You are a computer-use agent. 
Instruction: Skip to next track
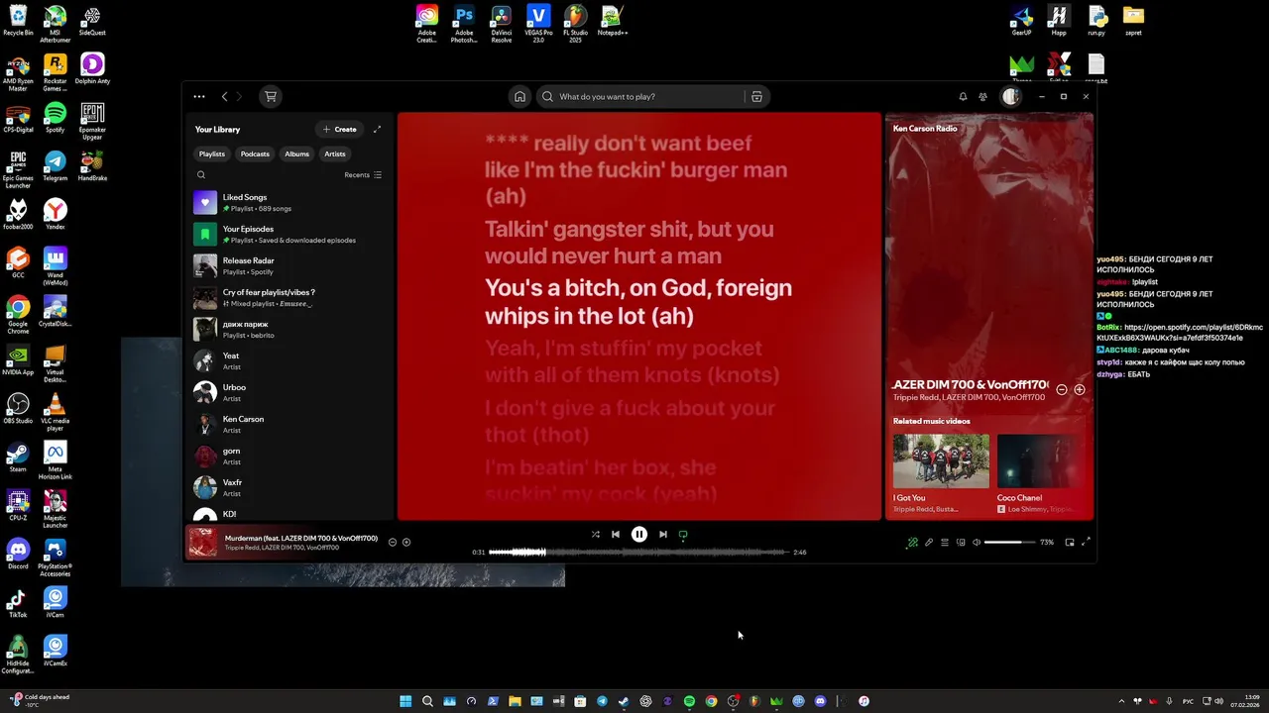pyautogui.click(x=663, y=535)
